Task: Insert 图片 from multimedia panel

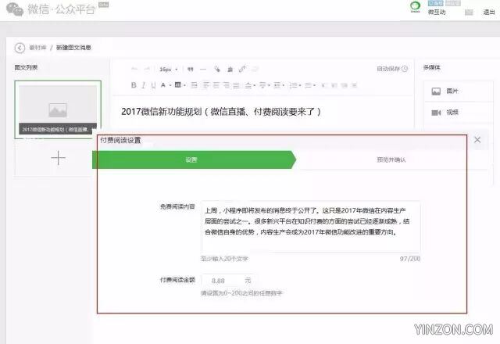Action: click(x=458, y=91)
